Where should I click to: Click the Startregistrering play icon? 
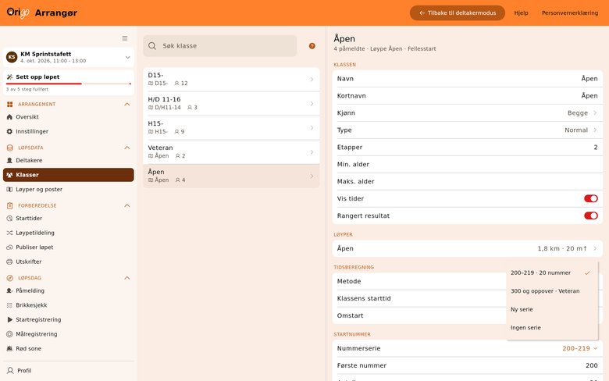(9, 319)
